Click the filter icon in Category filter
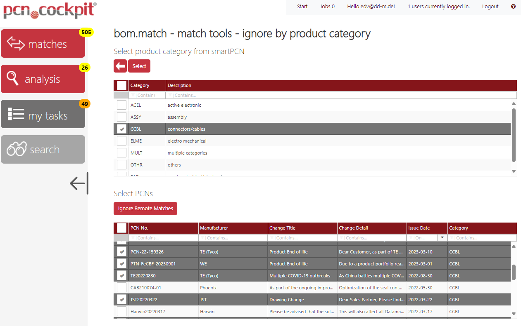Screen dimensions: 521x326 133,95
